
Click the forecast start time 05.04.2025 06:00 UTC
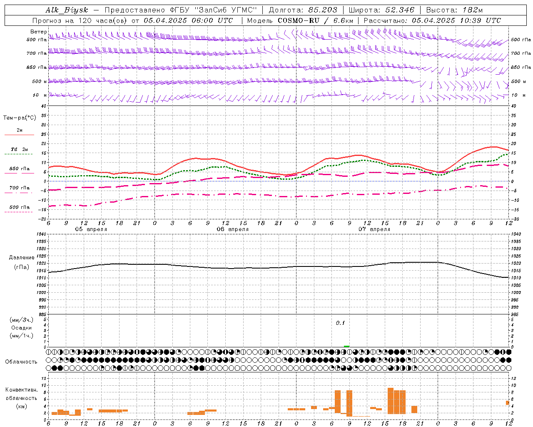(188, 20)
